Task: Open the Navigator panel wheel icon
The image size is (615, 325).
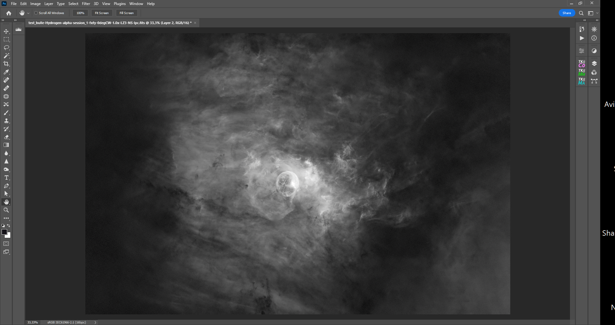Action: (x=594, y=29)
